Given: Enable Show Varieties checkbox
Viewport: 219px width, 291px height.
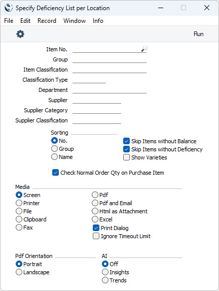Looking at the screenshot, I should 126,157.
